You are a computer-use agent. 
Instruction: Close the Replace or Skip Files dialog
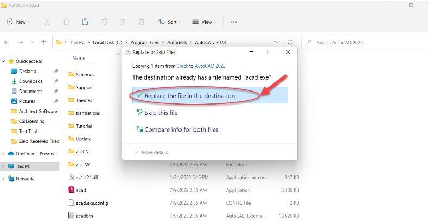(288, 52)
